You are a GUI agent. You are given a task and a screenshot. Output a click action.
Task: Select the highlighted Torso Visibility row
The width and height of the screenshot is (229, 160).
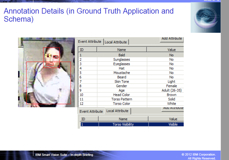(x=132, y=124)
